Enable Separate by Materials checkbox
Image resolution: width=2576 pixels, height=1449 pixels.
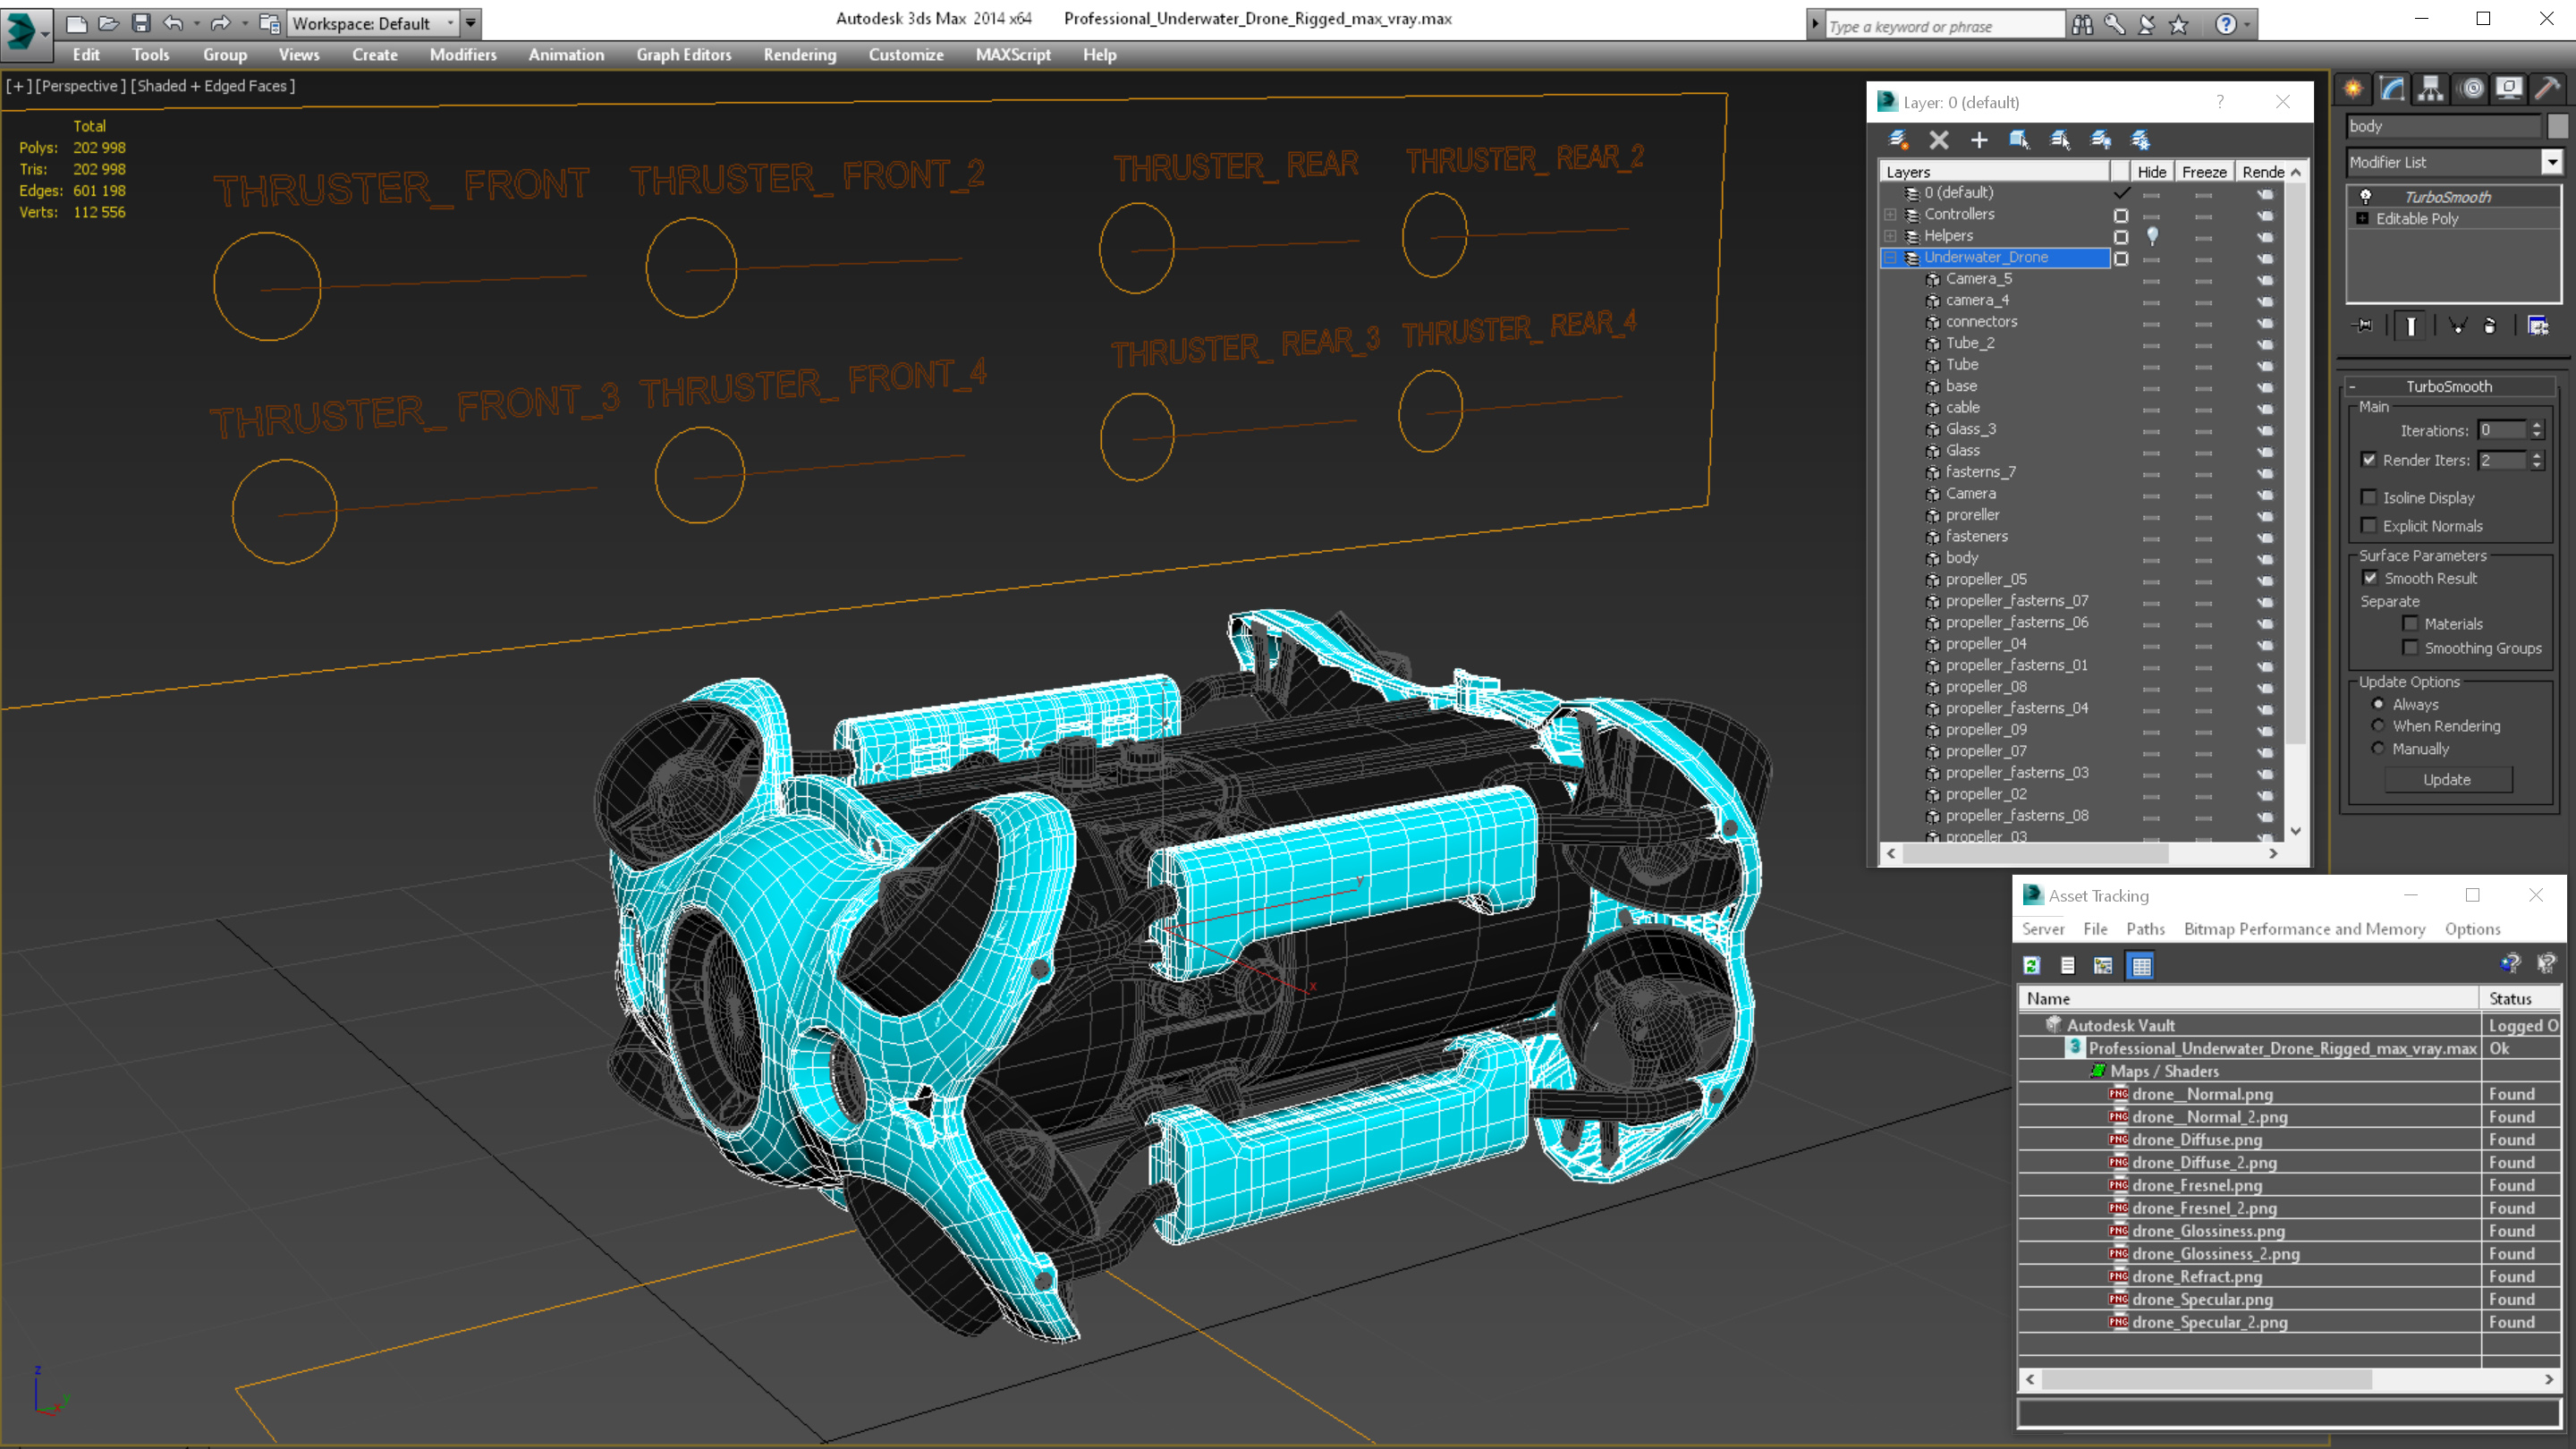point(2411,623)
